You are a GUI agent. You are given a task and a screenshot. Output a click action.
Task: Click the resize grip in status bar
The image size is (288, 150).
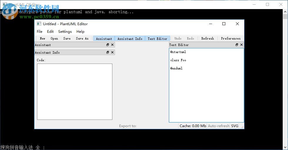tap(242, 127)
